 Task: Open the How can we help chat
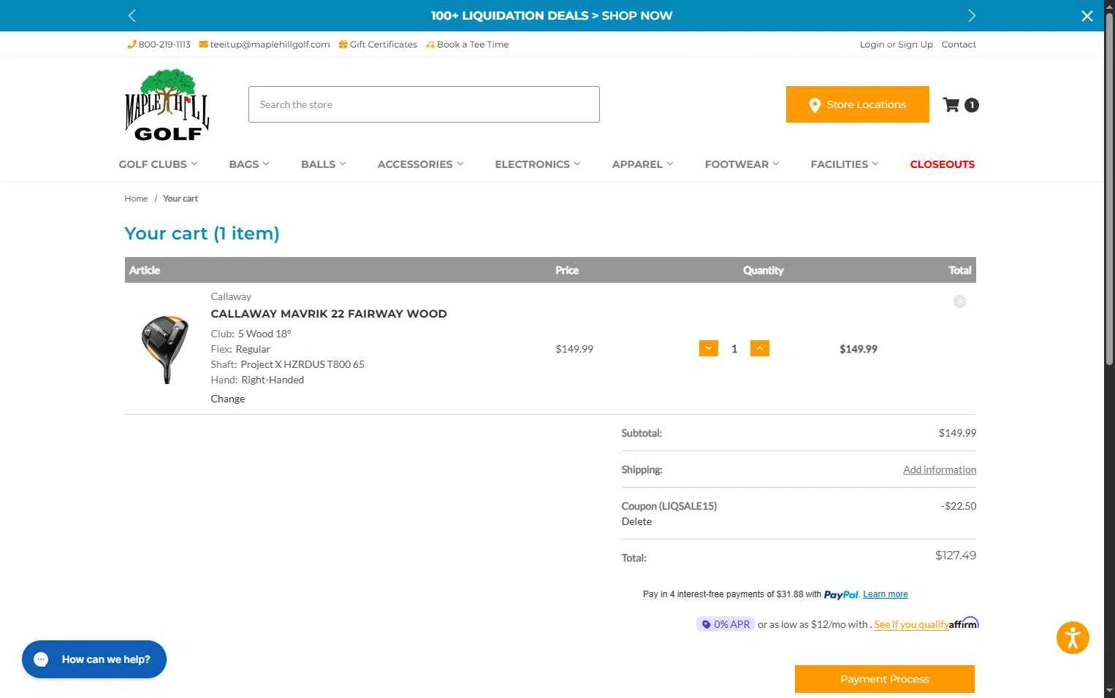coord(94,659)
